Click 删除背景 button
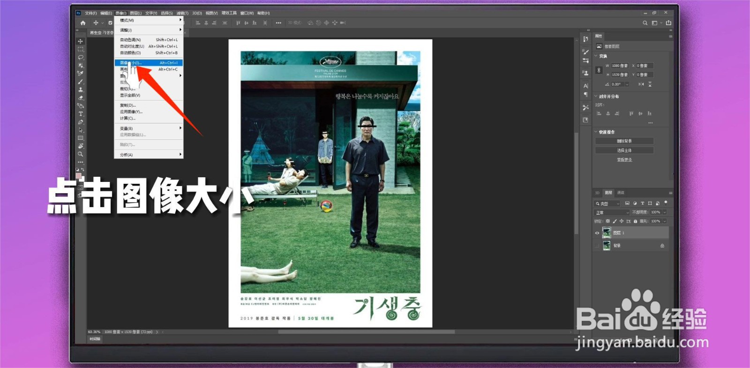Image resolution: width=750 pixels, height=368 pixels. 624,141
